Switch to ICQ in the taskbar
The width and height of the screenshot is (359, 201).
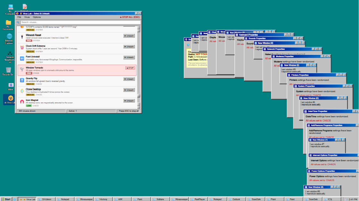point(331,199)
